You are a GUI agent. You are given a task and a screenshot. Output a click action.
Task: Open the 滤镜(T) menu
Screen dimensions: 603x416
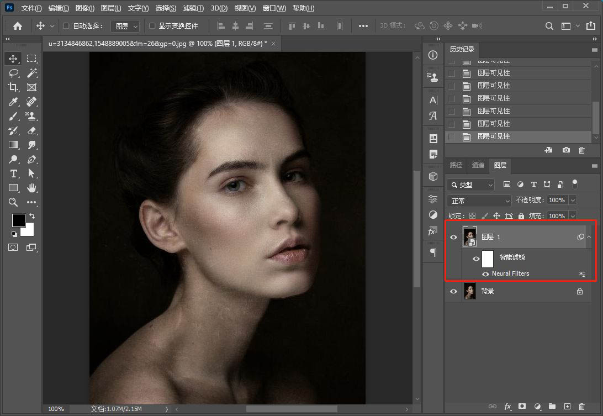click(193, 8)
